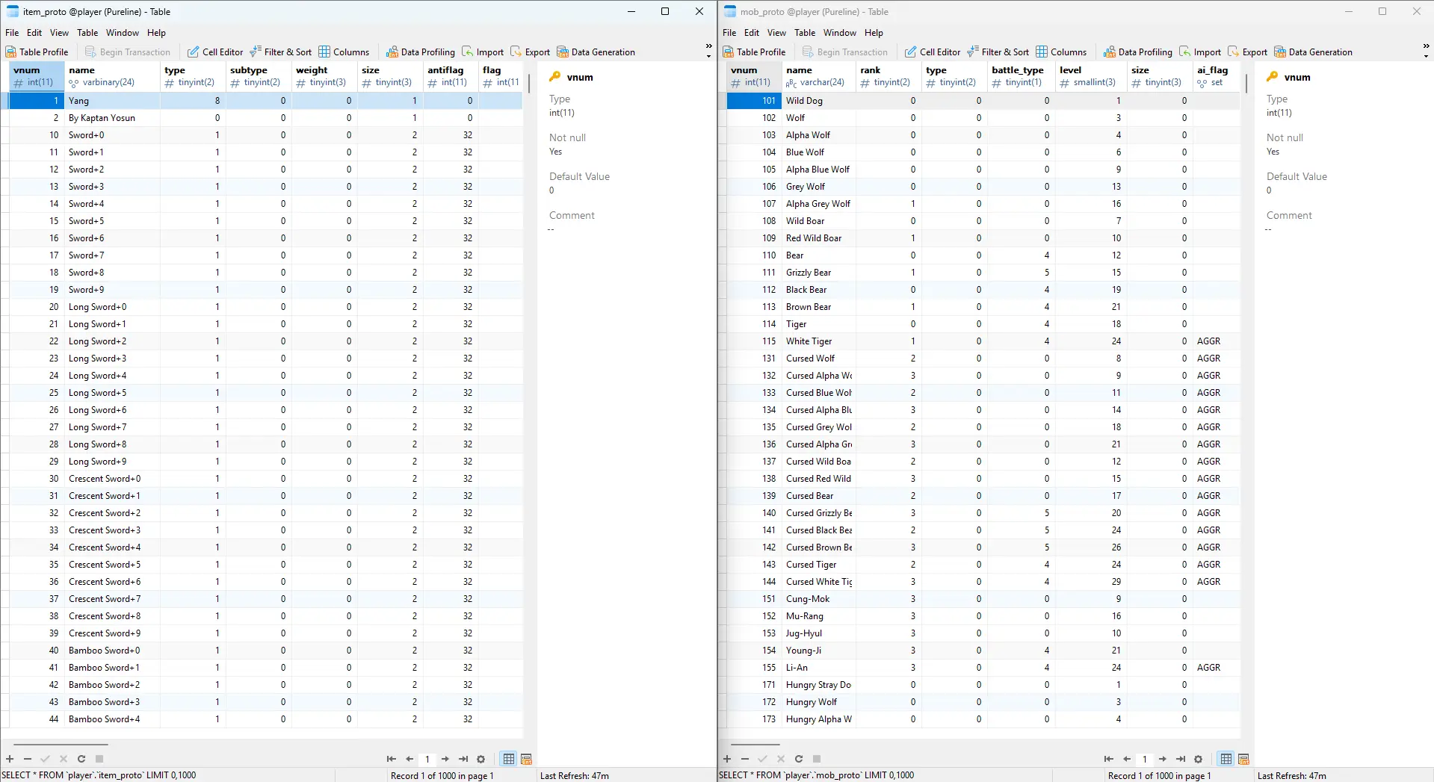Open page settings gear in mob_proto window
Screen dimensions: 1434x782
(x=1199, y=759)
